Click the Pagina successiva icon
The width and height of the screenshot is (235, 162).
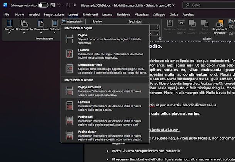[x=70, y=91]
